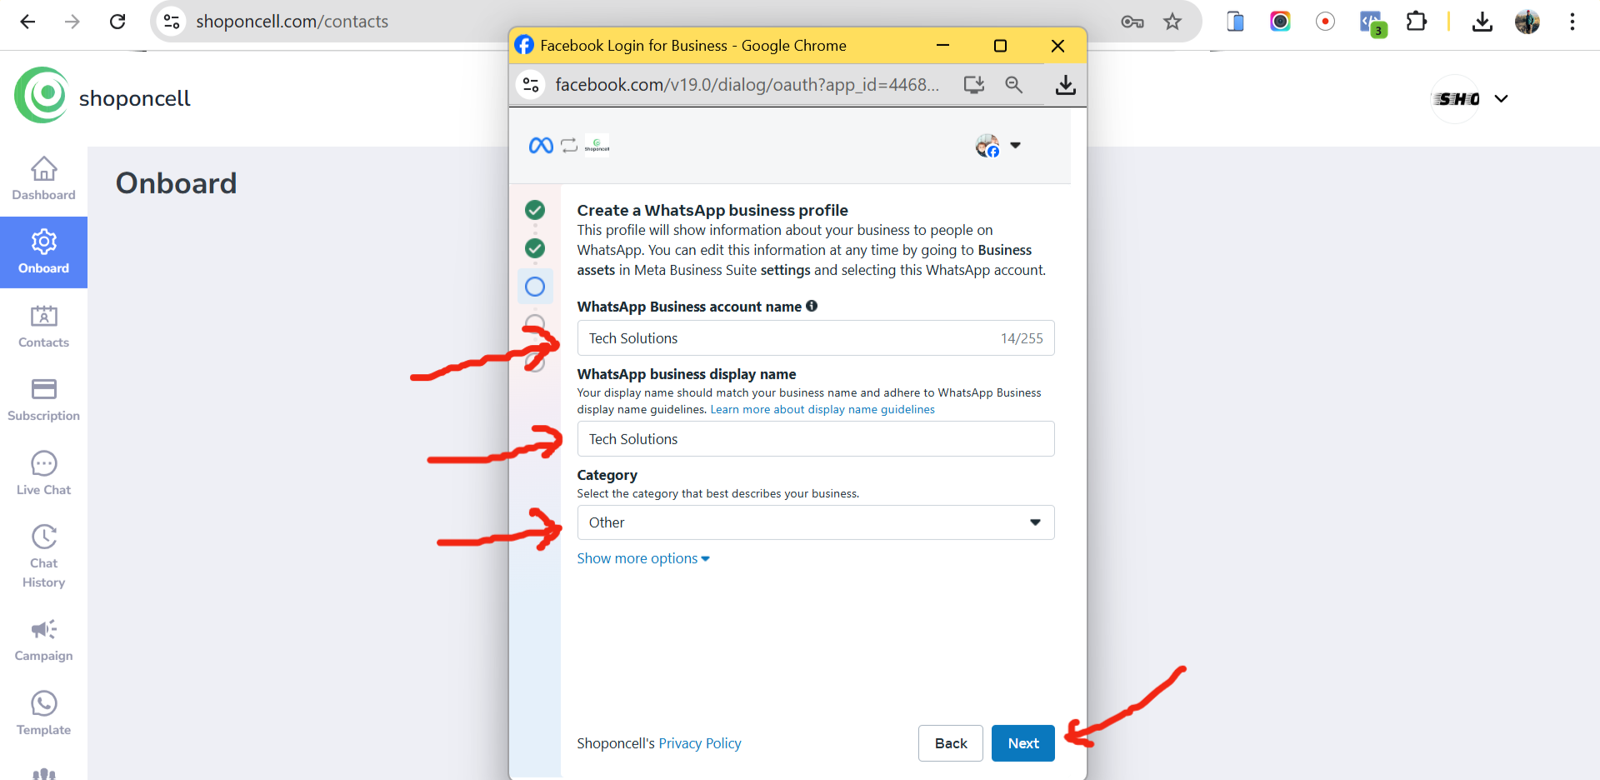Open Chrome downloads in main toolbar
The image size is (1600, 780).
click(1482, 22)
